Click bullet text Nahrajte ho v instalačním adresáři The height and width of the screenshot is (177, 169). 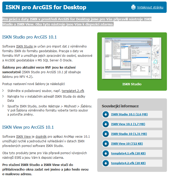coord(46,99)
